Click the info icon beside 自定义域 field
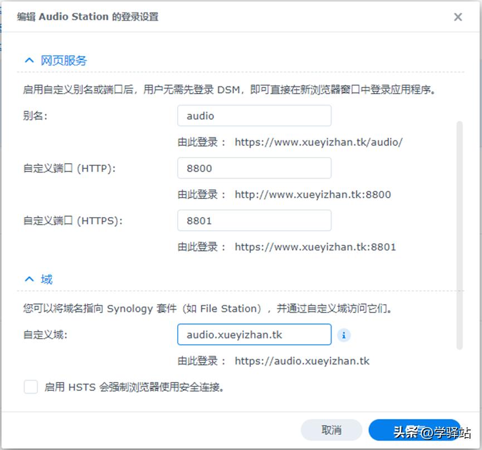The image size is (482, 450). click(x=344, y=335)
